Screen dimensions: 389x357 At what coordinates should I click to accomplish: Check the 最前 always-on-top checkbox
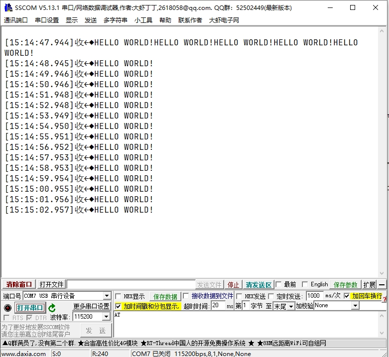278,284
